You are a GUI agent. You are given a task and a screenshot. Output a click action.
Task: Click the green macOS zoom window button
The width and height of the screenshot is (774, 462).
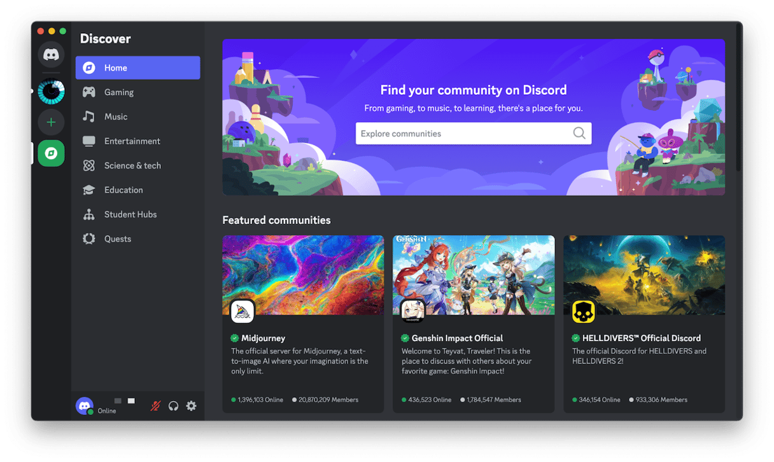62,31
